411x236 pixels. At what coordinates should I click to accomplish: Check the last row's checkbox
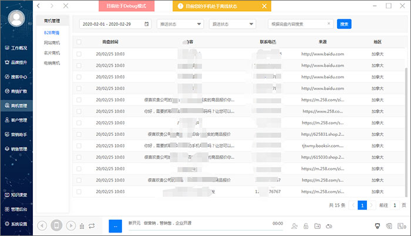(x=79, y=191)
